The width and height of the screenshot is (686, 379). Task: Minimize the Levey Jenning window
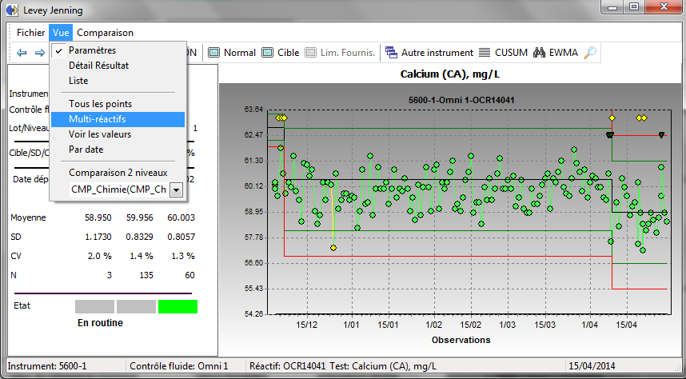pos(613,7)
